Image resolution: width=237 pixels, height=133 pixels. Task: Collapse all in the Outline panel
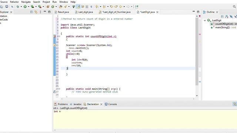222,17
